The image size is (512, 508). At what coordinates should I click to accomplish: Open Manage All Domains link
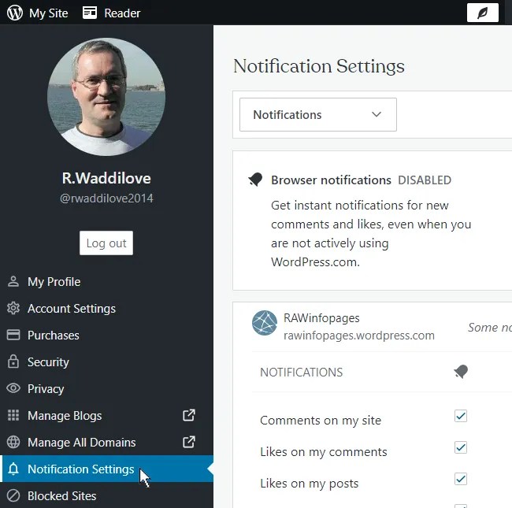tap(82, 443)
